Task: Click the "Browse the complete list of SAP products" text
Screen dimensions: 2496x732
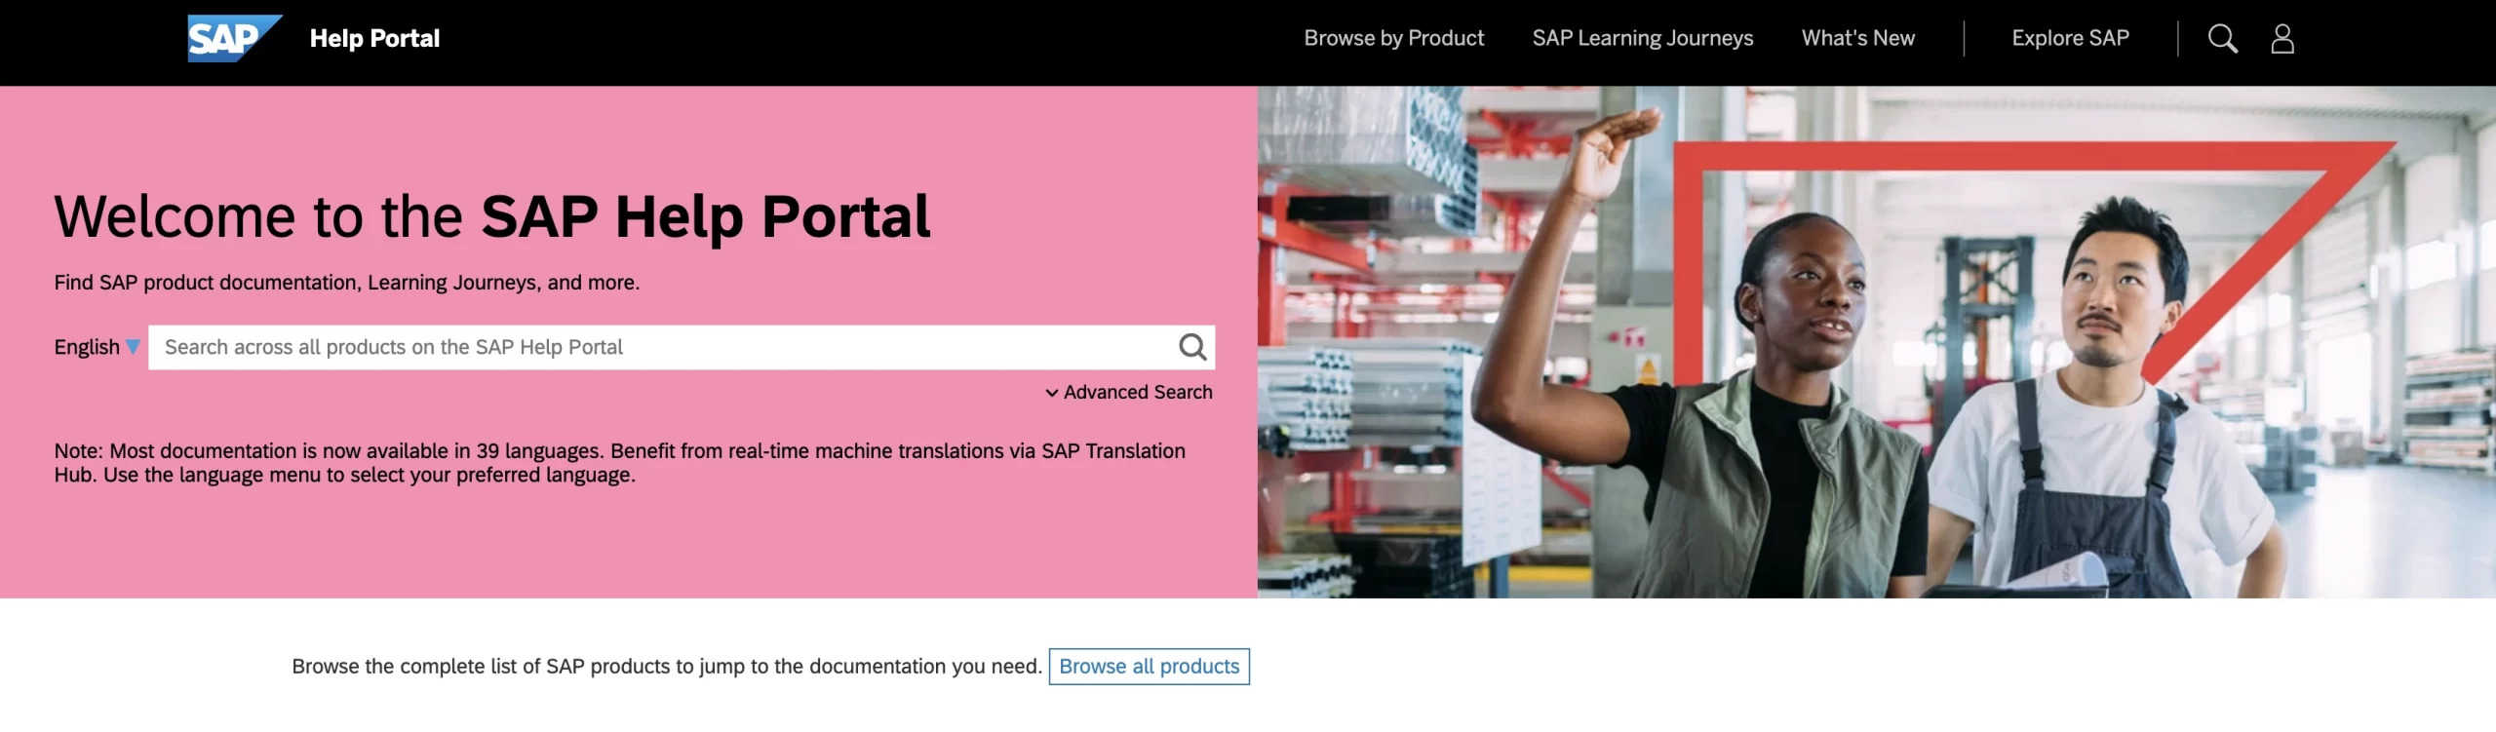Action: point(667,667)
